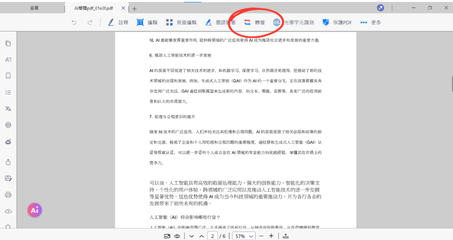Click the page number field showing 2

coord(212,236)
